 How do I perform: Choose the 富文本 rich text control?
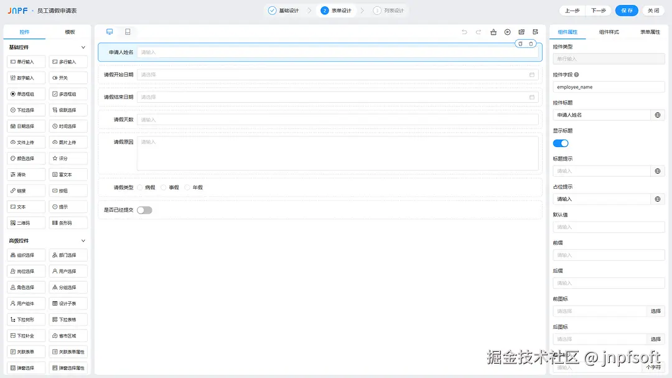point(68,174)
